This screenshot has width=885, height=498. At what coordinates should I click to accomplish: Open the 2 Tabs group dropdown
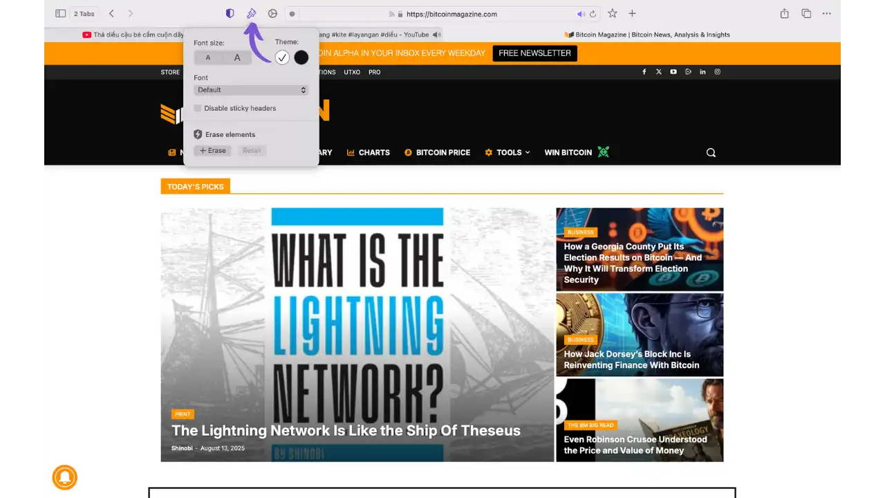pyautogui.click(x=85, y=14)
